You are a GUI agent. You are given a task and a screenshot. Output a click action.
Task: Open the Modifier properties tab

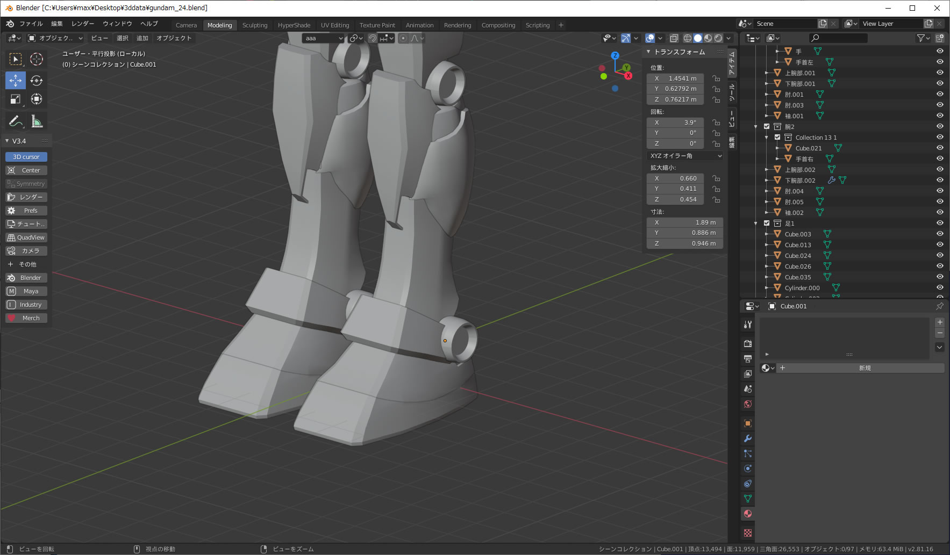[747, 438]
